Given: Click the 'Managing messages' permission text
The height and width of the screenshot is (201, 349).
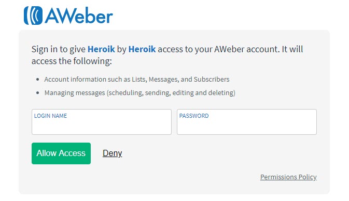Looking at the screenshot, I should click(75, 92).
